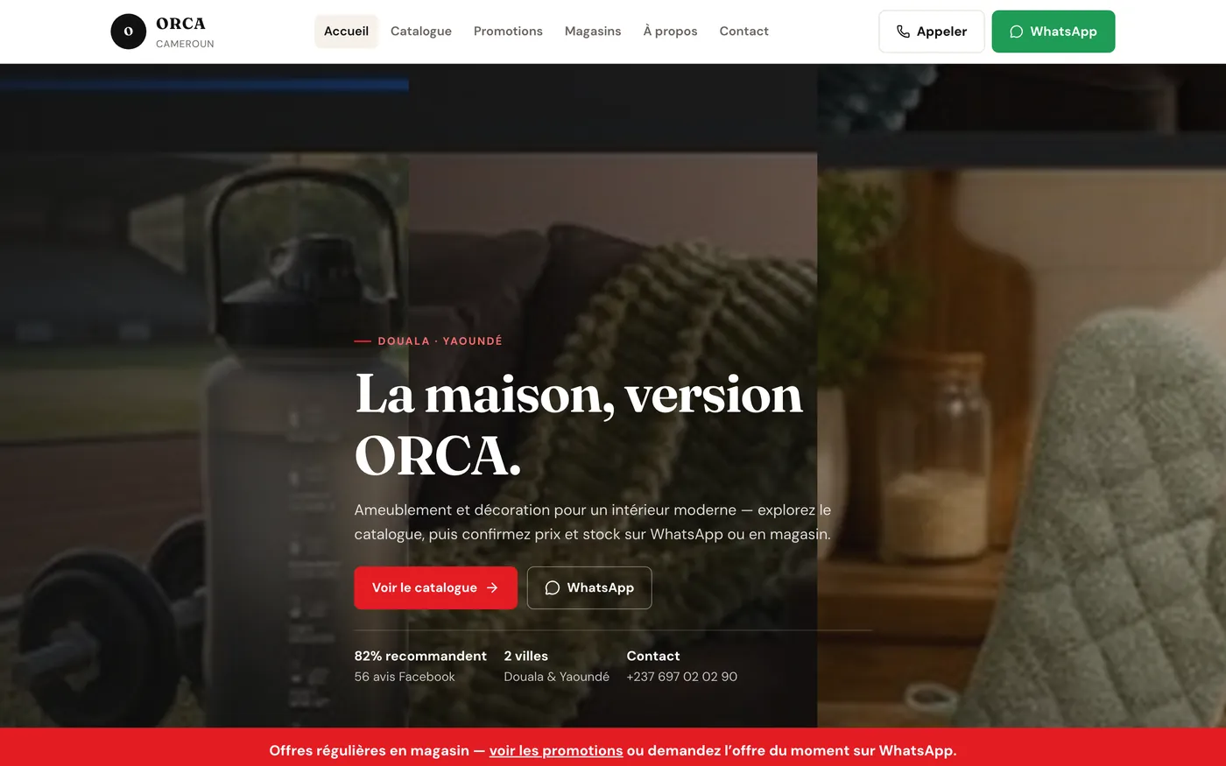Screen dimensions: 1226x766
Task: Click the phone icon in Appeler button
Action: [903, 32]
